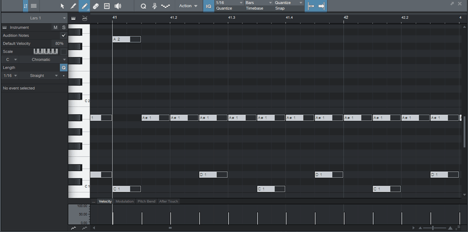
Task: Click bar 42 marker on the ruler
Action: 346,18
